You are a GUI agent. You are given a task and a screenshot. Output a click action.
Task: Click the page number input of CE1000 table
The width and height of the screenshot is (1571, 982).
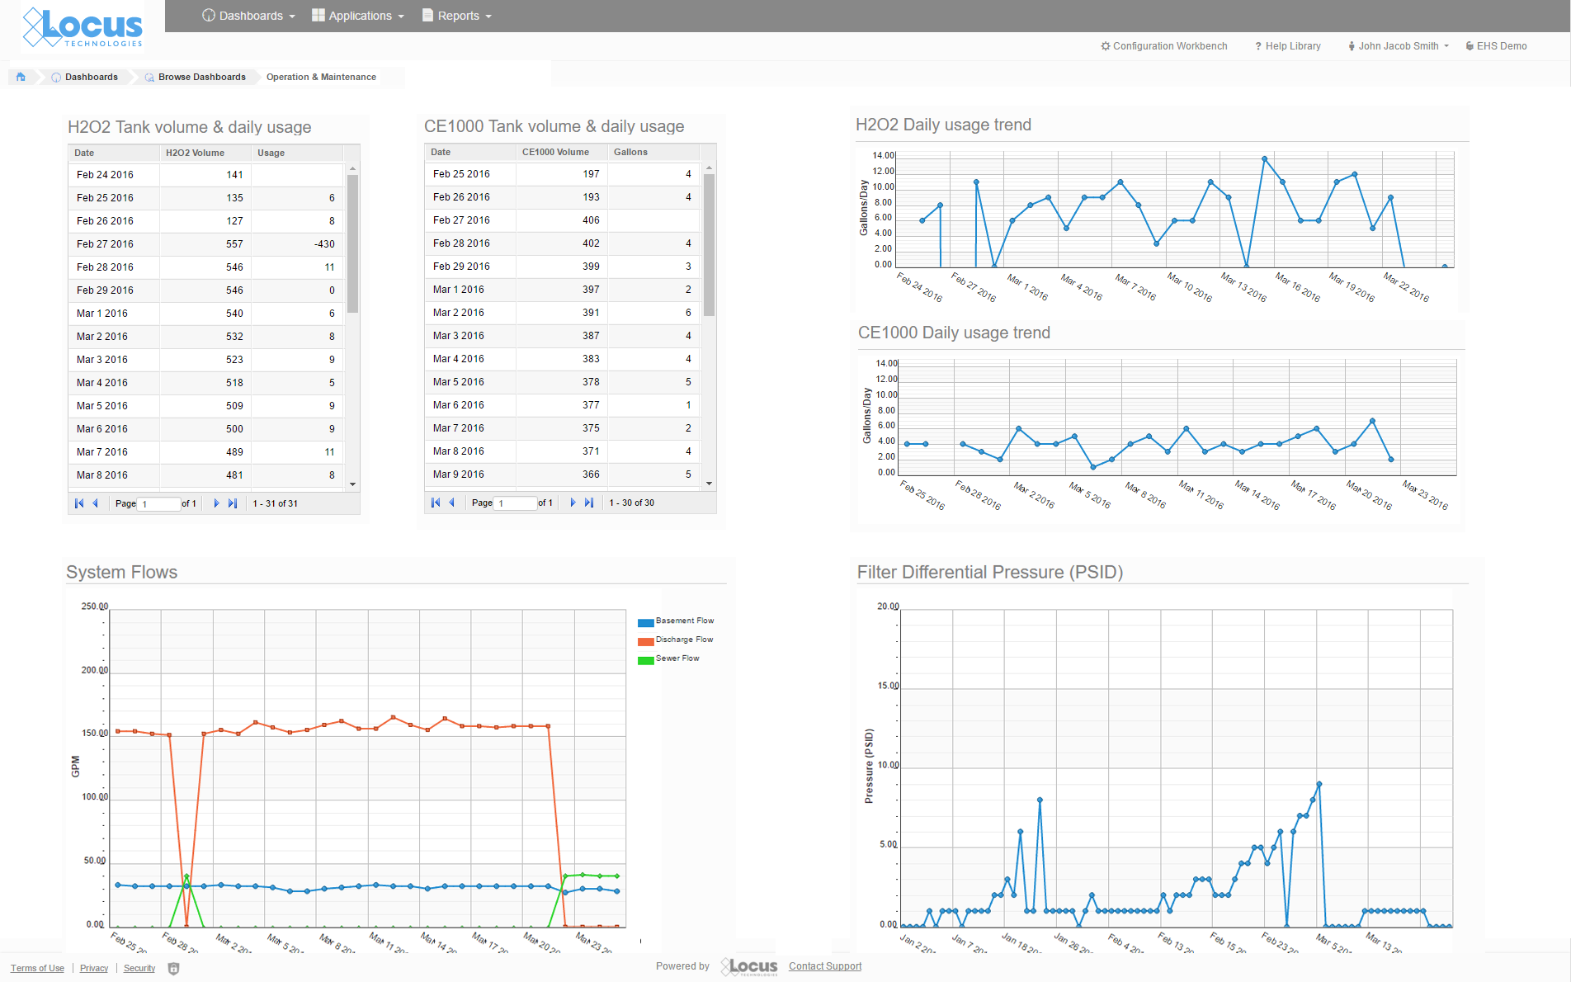click(515, 503)
